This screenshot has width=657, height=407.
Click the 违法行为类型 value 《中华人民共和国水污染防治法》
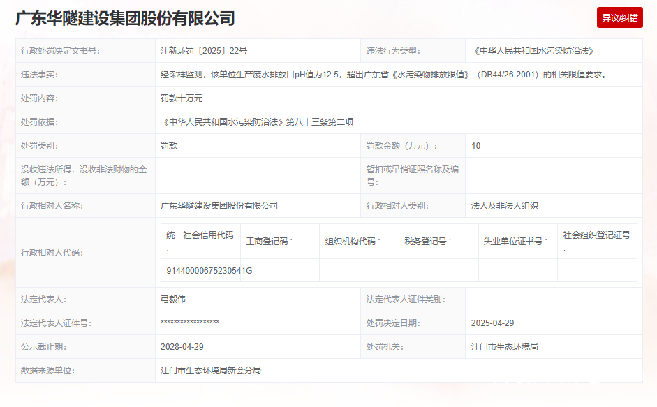click(x=533, y=51)
